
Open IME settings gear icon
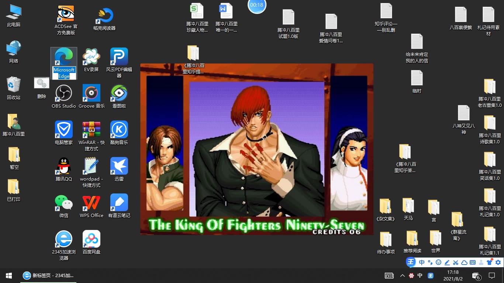498,262
